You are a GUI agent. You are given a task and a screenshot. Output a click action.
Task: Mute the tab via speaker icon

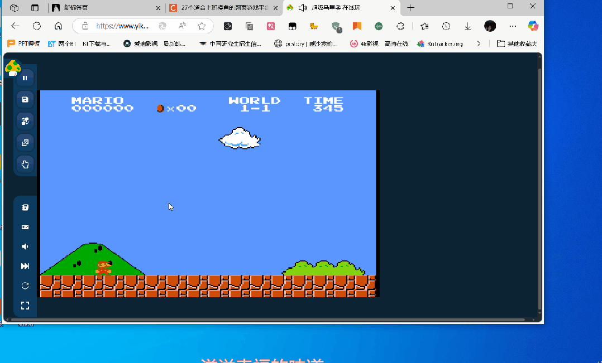pyautogui.click(x=303, y=8)
